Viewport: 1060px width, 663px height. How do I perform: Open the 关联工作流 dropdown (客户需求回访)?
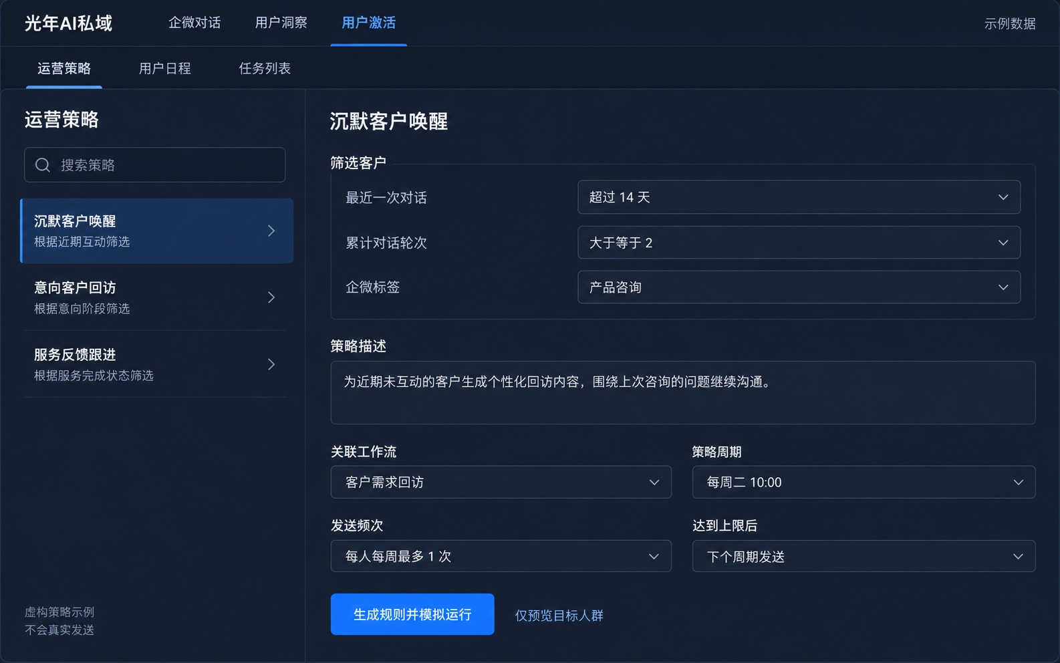tap(501, 482)
